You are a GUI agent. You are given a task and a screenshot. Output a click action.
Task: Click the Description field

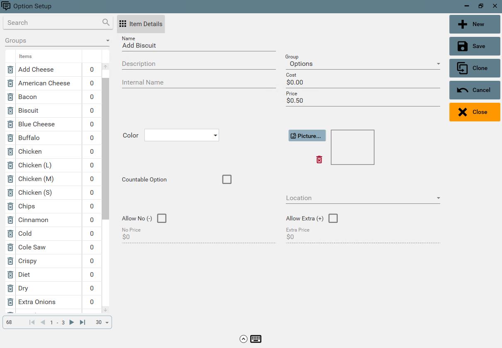[199, 64]
